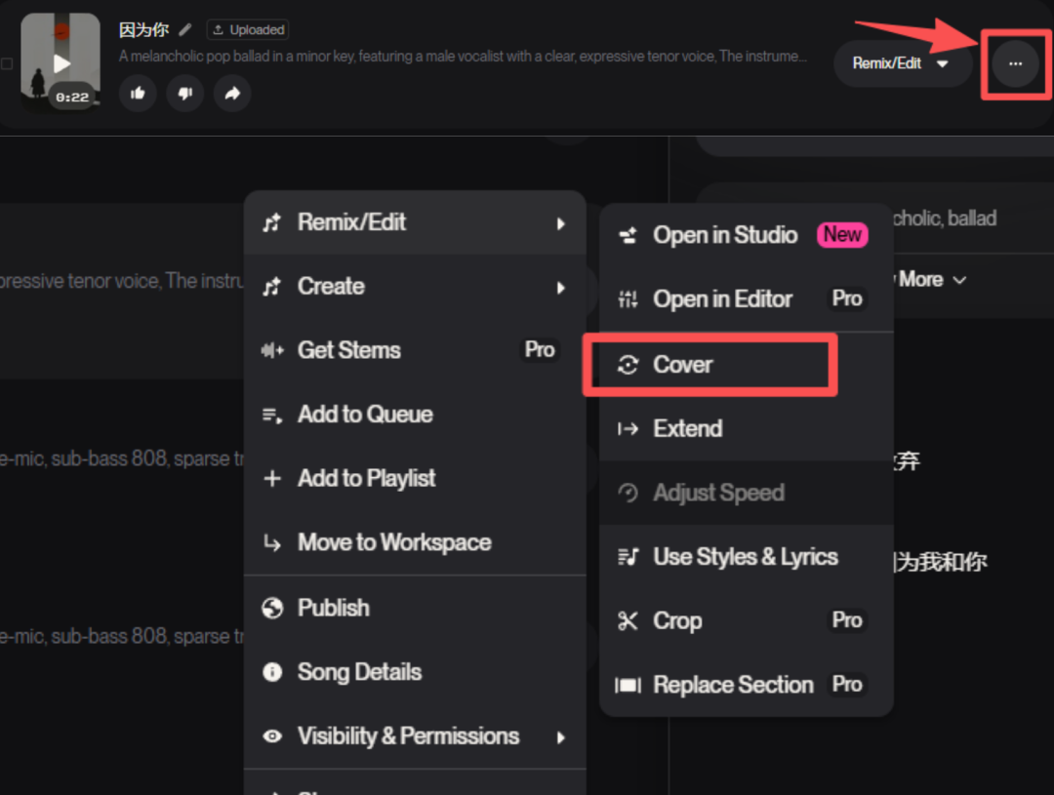
Task: Expand the Create submenu
Action: 414,287
